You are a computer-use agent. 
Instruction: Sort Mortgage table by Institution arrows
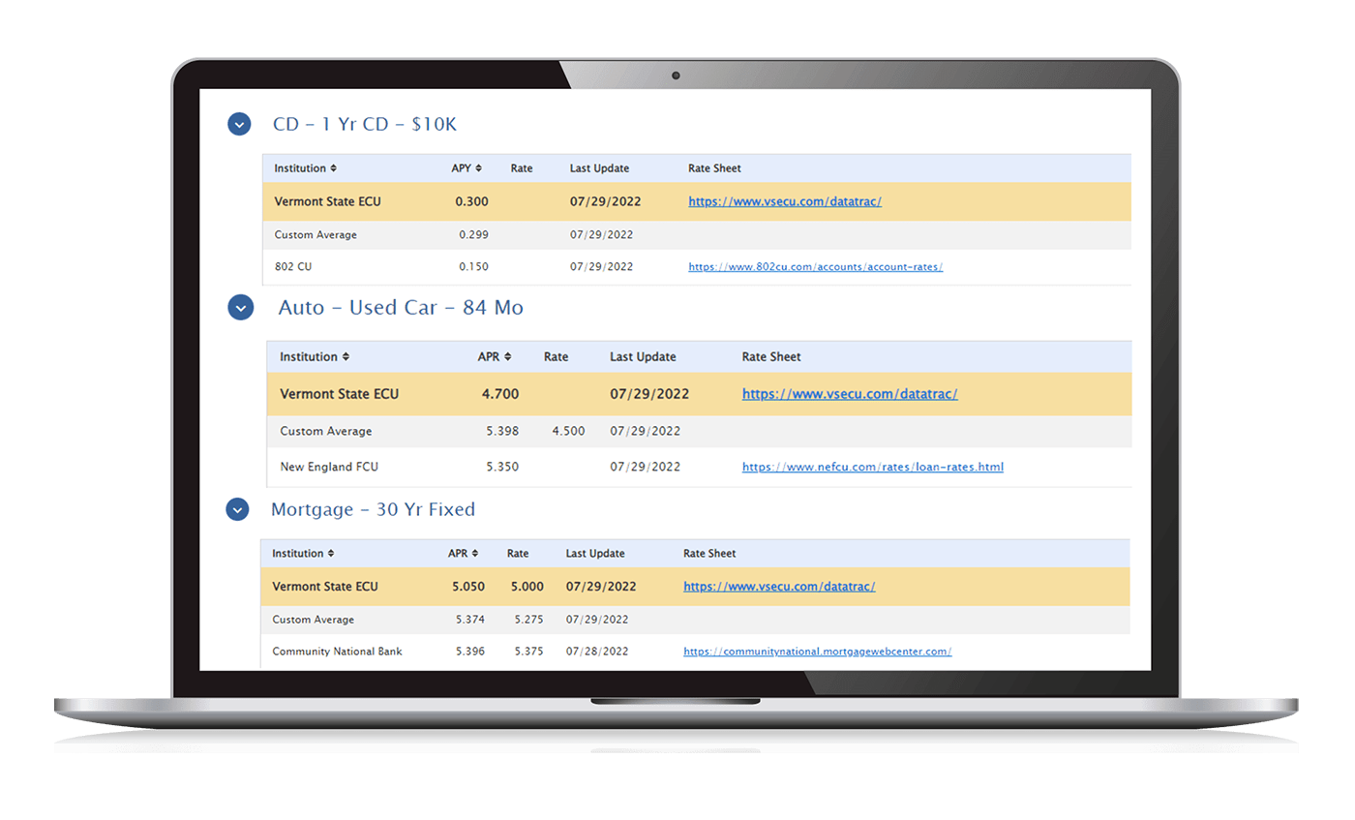[331, 554]
